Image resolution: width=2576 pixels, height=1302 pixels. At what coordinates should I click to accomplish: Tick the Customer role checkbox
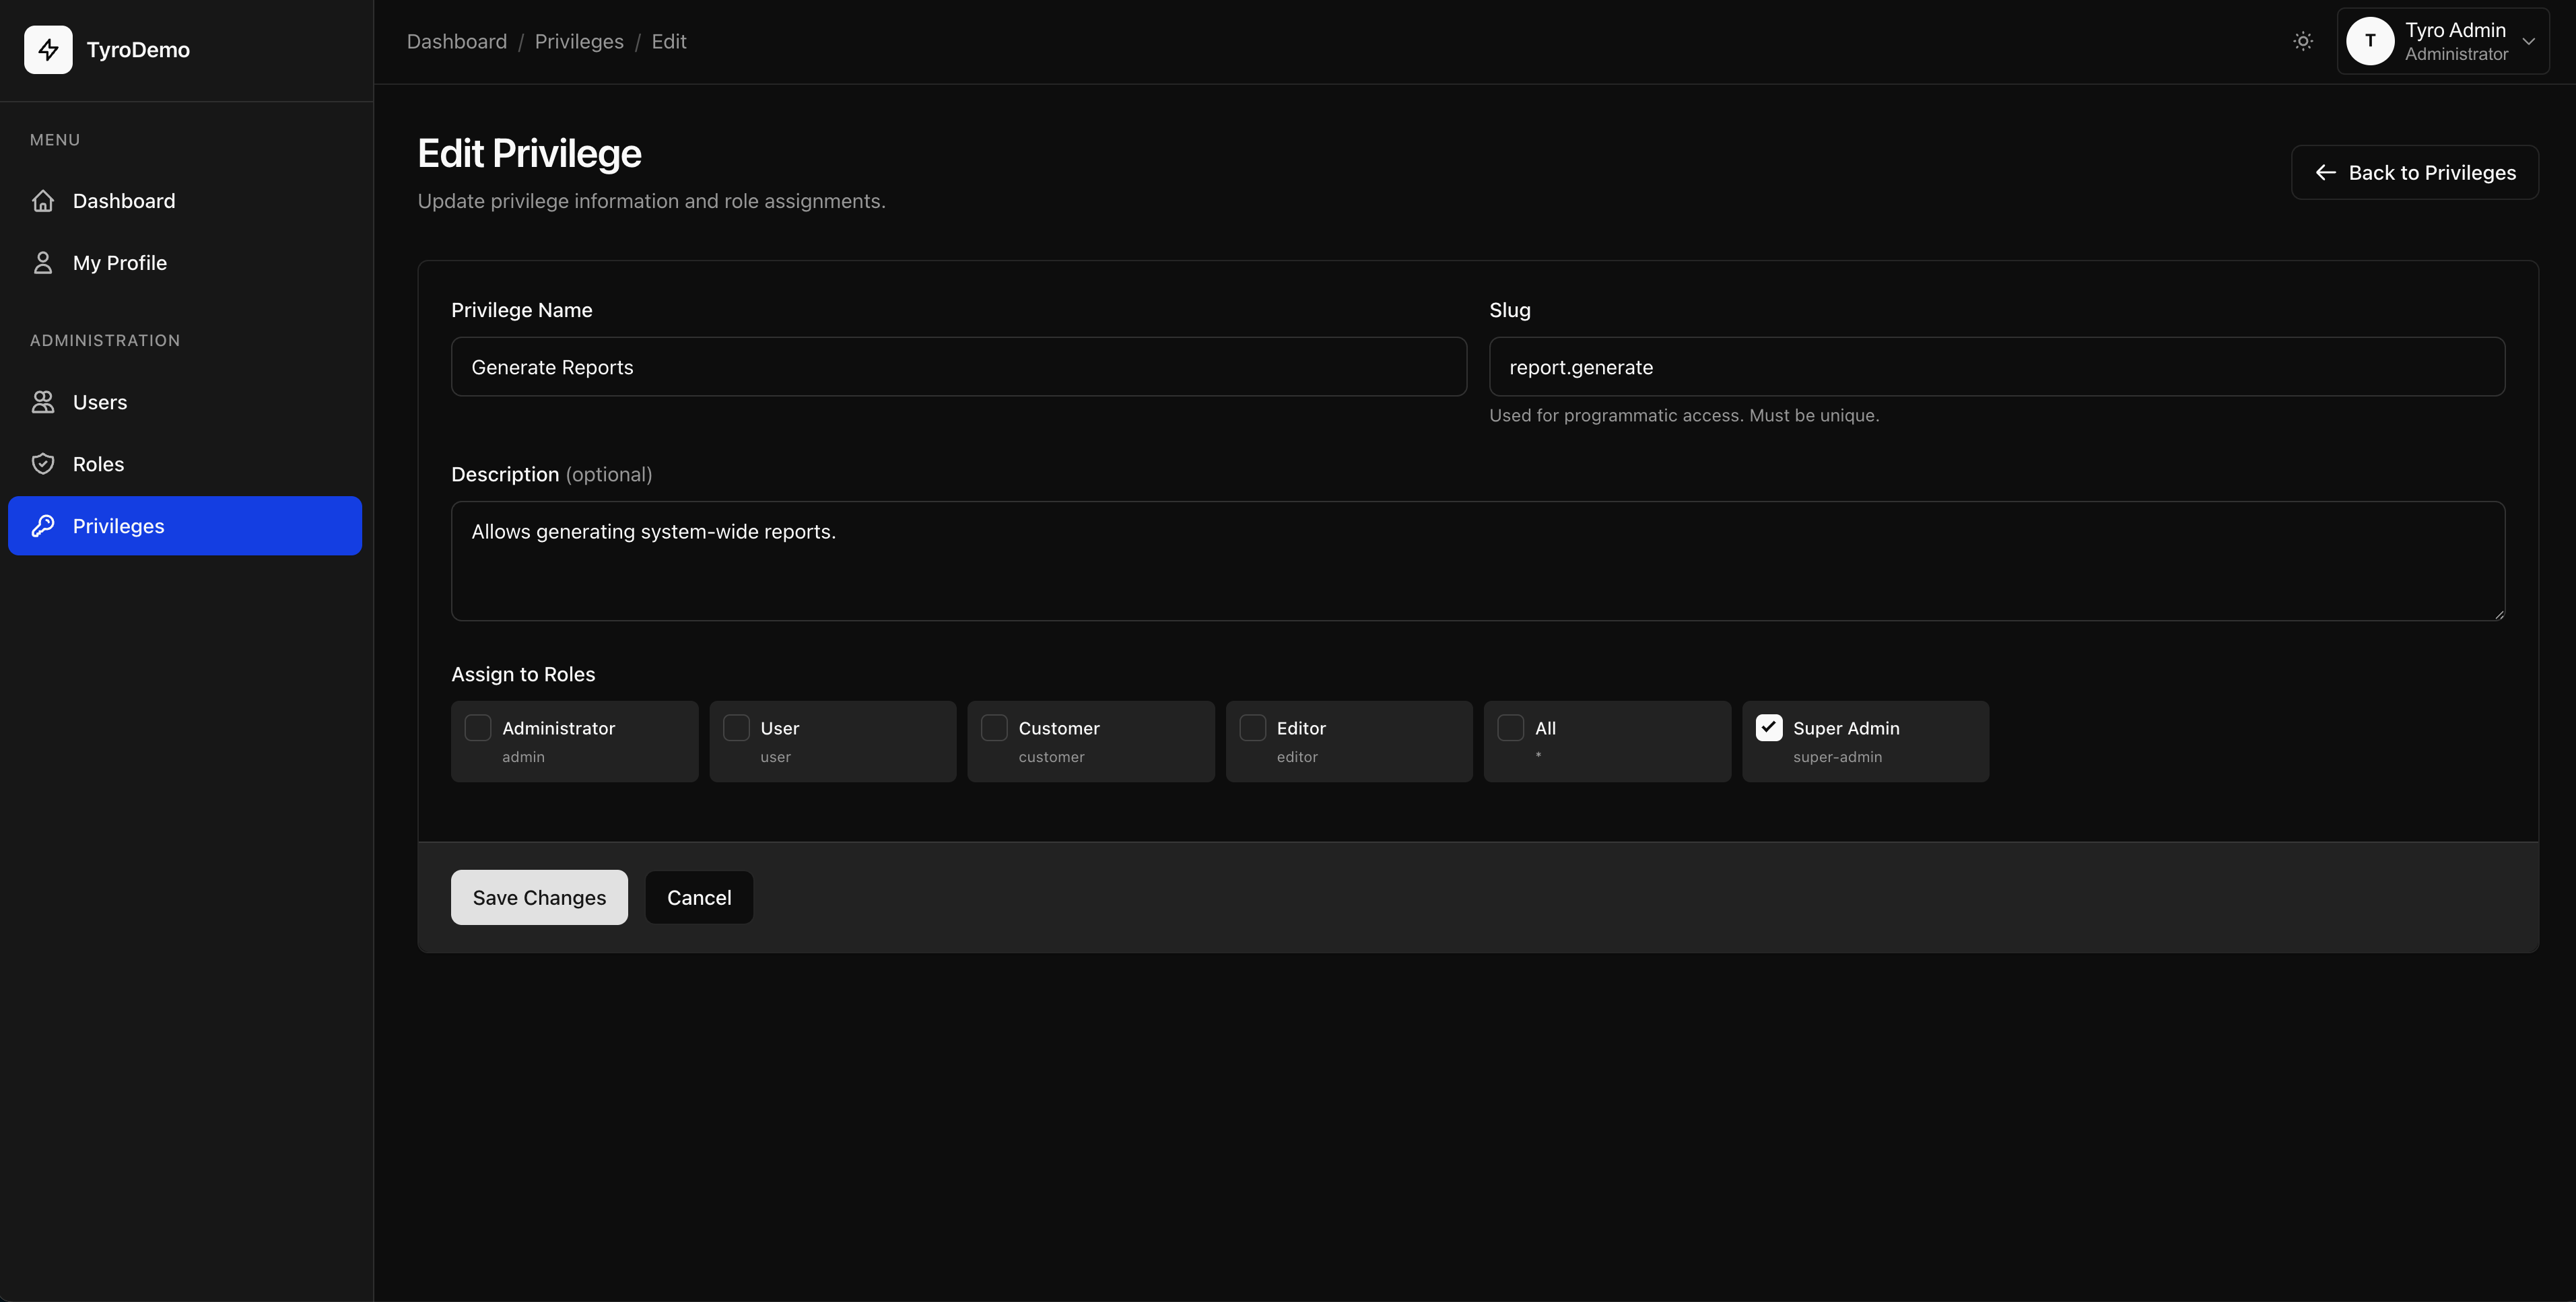coord(994,728)
